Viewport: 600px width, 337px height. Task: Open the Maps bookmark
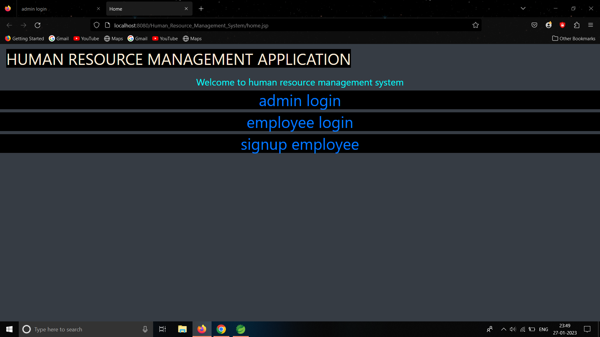tap(113, 38)
